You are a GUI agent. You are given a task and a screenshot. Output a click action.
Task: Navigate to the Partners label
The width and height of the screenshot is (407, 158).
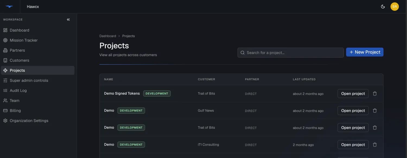(x=17, y=50)
